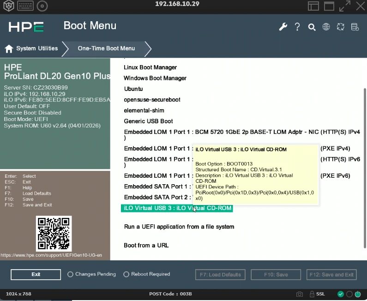Select Embedded LOM HTTP(S) IPv4 boot entry
The image size is (367, 301).
click(242, 135)
